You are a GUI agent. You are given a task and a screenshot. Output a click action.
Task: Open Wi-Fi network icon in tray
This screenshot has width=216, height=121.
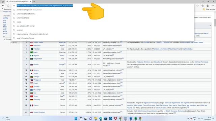pos(199,118)
